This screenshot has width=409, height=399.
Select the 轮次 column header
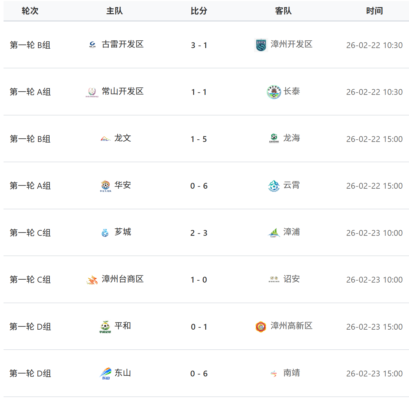tap(30, 11)
